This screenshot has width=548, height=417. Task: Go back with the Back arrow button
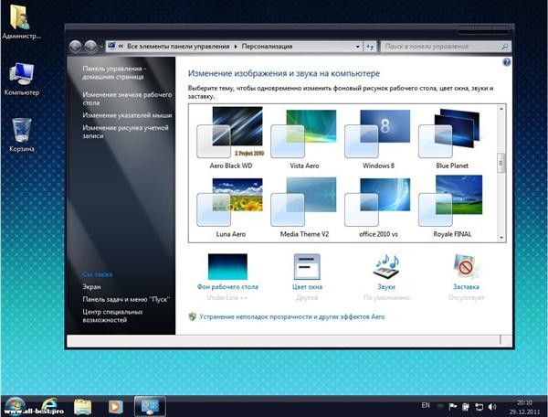(x=76, y=46)
